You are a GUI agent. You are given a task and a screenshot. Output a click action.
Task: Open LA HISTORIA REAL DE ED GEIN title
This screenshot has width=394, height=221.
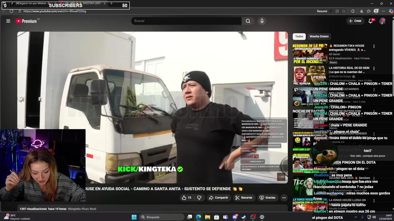click(349, 70)
